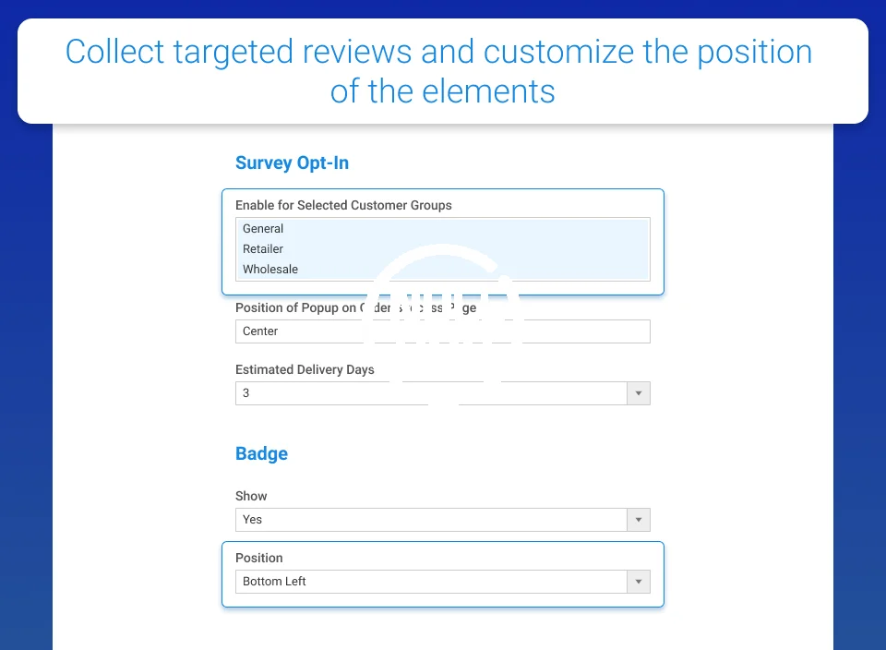
Task: Click the Survey Opt-In section heading
Action: click(292, 163)
